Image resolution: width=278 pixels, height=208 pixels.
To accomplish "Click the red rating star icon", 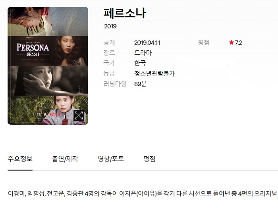I will (232, 42).
